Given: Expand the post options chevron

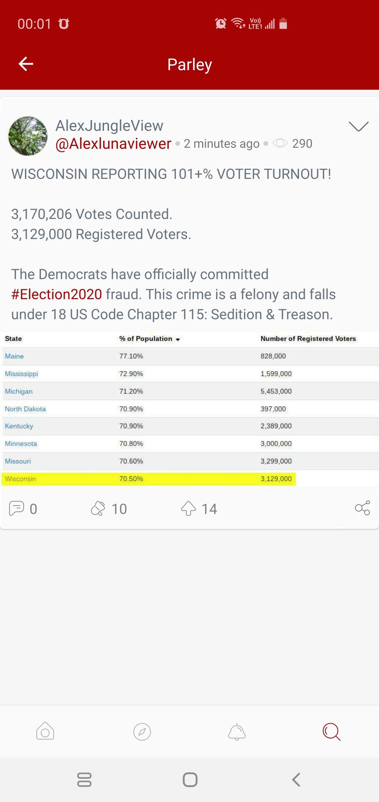Looking at the screenshot, I should 358,126.
